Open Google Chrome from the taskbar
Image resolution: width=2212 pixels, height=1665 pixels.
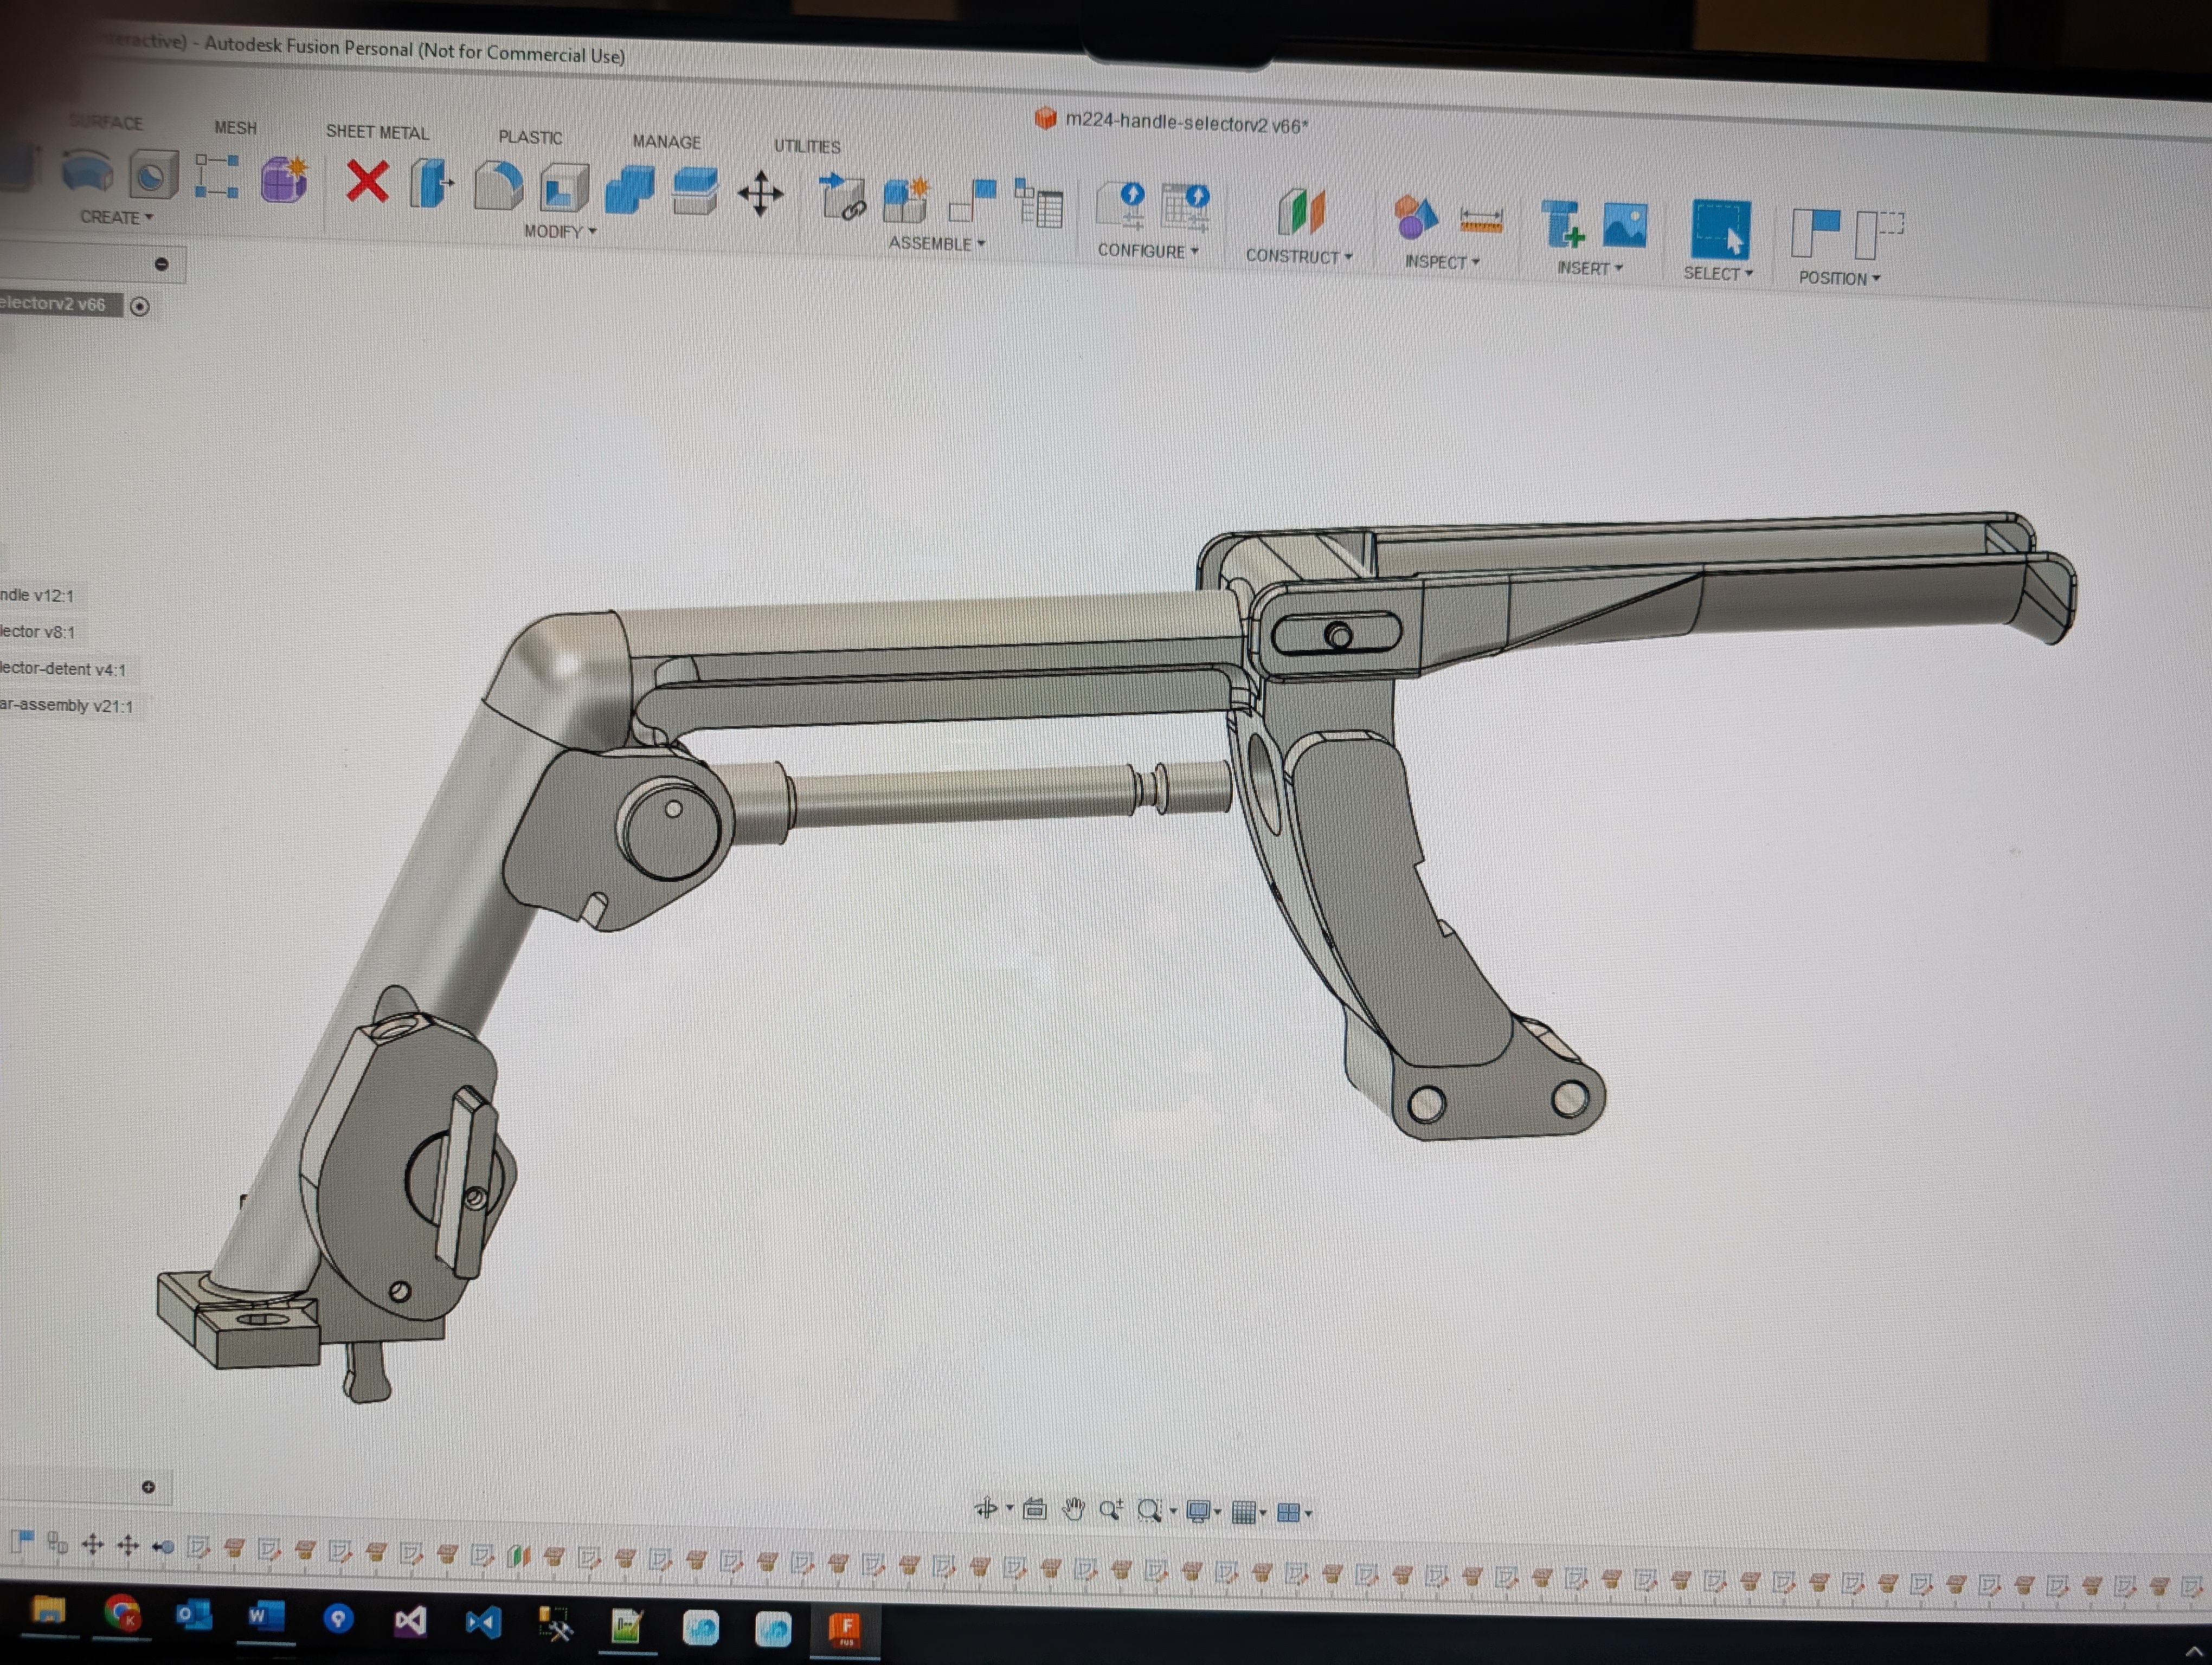click(122, 1612)
